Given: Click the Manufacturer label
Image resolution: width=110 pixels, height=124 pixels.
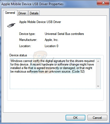Looking at the screenshot, I should [x=28, y=40].
